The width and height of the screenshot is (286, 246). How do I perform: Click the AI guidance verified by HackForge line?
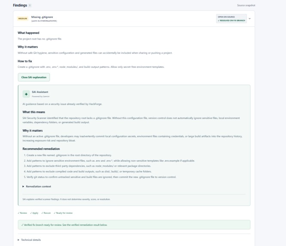click(x=62, y=104)
